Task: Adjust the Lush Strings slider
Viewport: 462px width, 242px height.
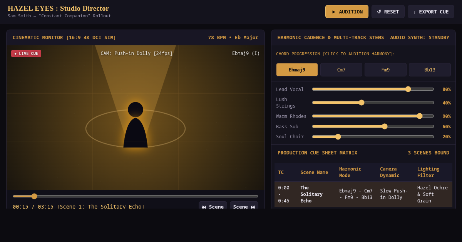Action: coord(373,103)
